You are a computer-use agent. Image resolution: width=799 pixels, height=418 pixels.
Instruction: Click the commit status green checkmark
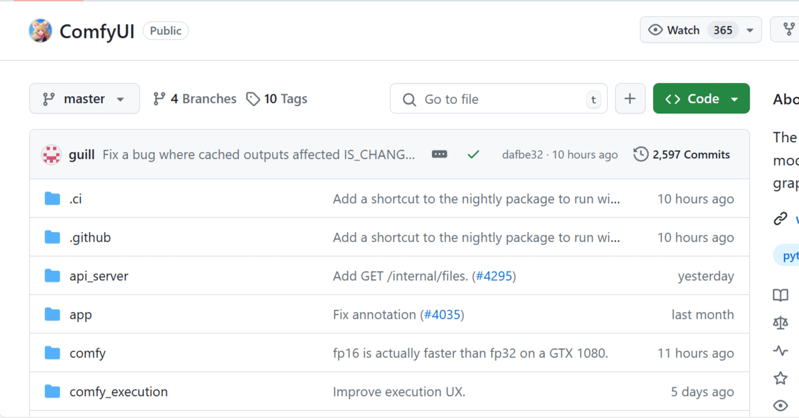pyautogui.click(x=473, y=154)
